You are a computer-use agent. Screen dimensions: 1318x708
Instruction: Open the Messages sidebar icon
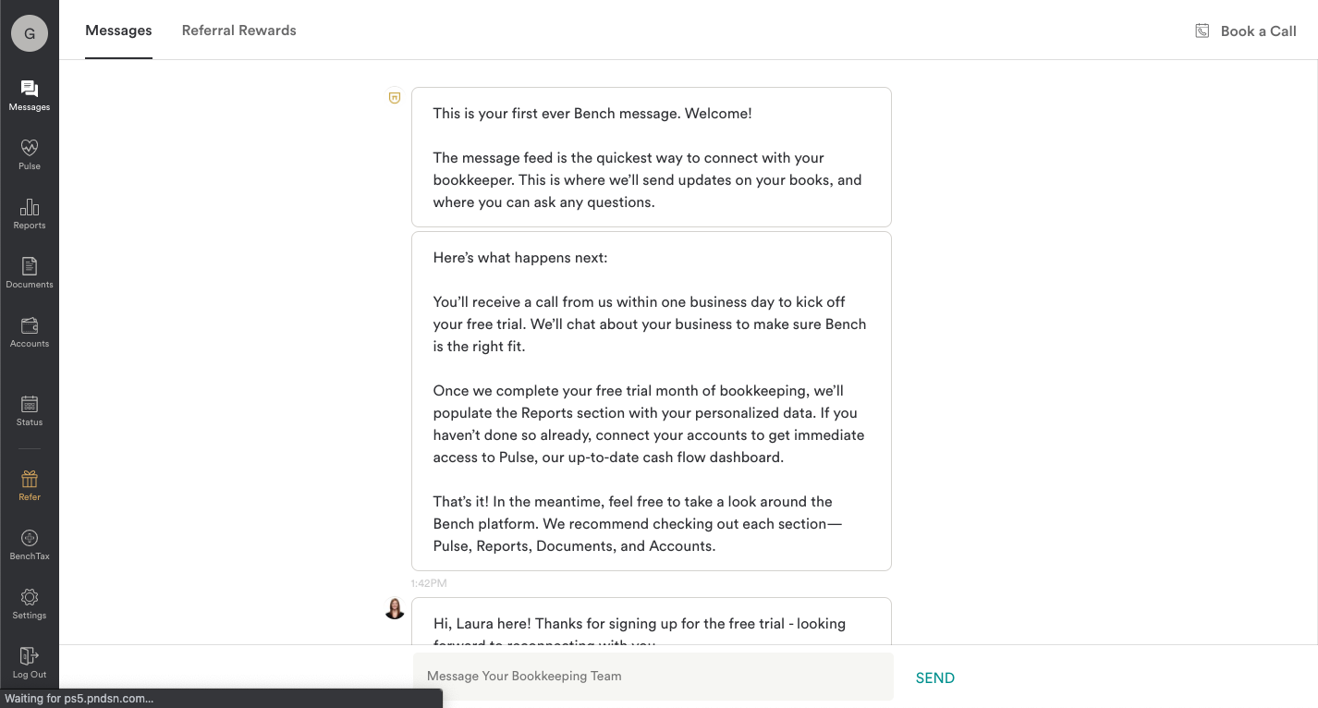30,89
